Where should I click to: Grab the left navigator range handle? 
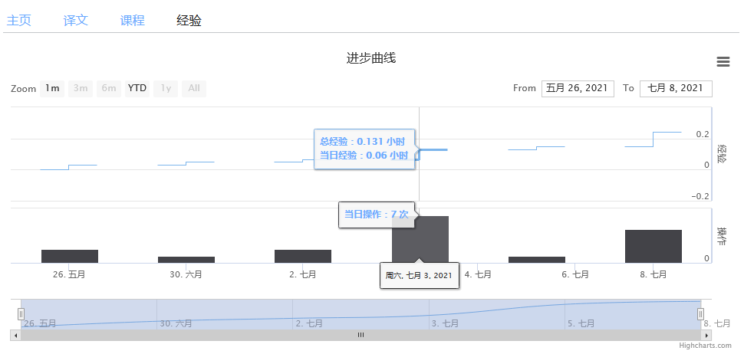coord(21,313)
